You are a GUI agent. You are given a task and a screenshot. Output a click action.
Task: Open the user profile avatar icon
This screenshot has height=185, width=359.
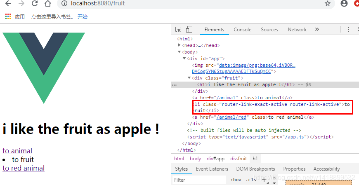(x=344, y=3)
